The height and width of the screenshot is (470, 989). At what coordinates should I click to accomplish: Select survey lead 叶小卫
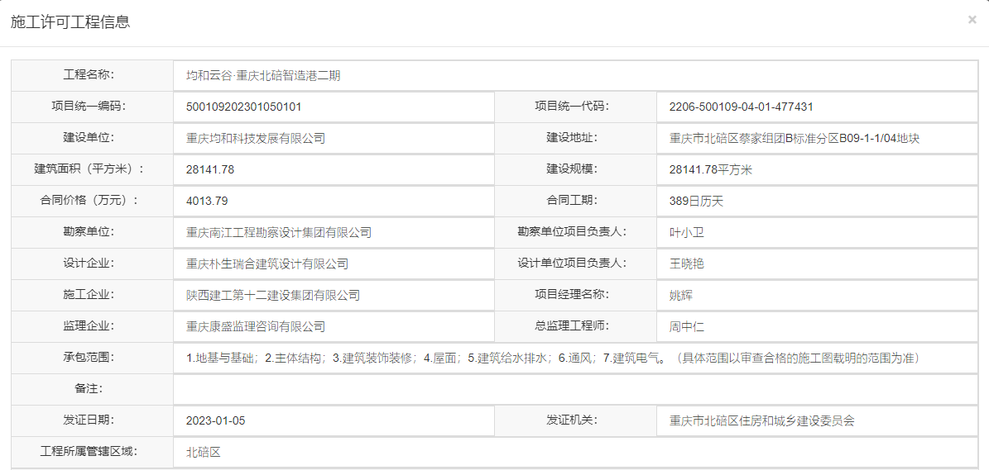point(686,233)
